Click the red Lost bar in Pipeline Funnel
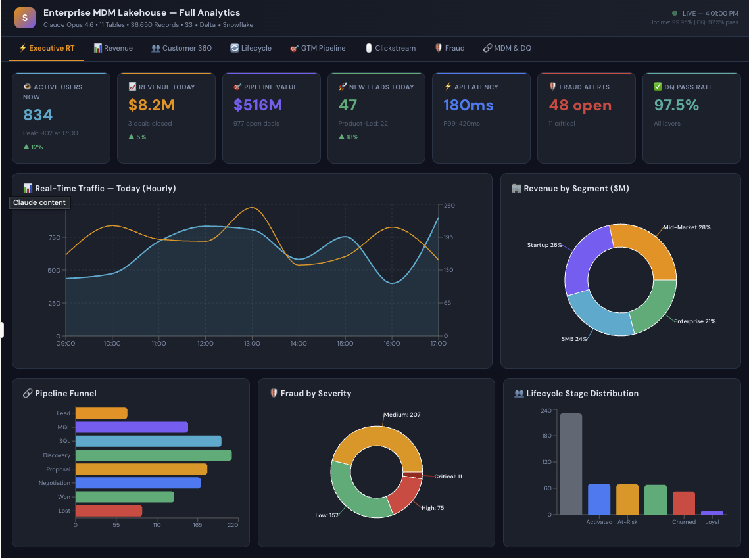The height and width of the screenshot is (558, 749). [109, 511]
